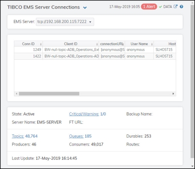Viewport: 195px width, 169px height.
Task: Click the table's horizontal scrollbar thumb
Action: pyautogui.click(x=49, y=93)
